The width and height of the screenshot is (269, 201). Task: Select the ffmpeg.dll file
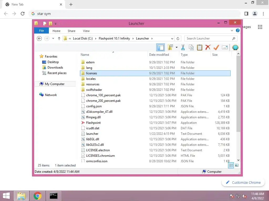point(155,117)
